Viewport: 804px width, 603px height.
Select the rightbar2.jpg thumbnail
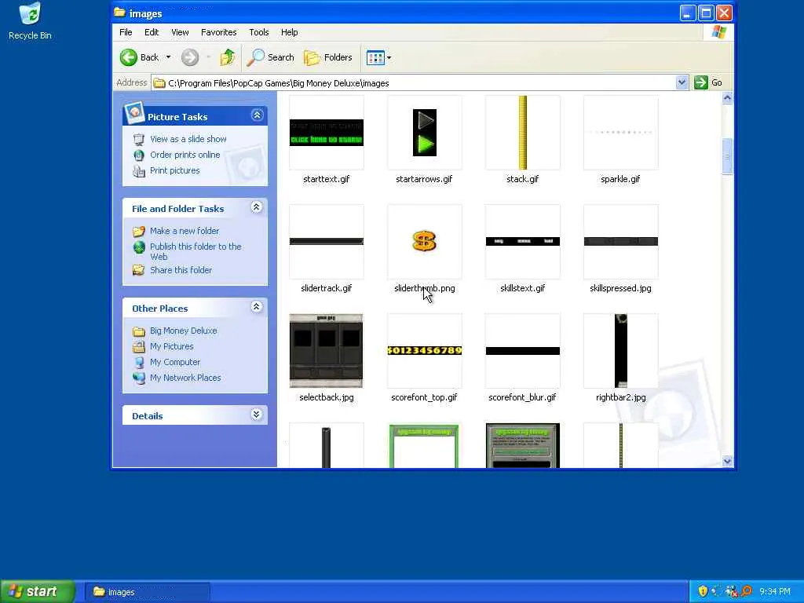(x=621, y=351)
